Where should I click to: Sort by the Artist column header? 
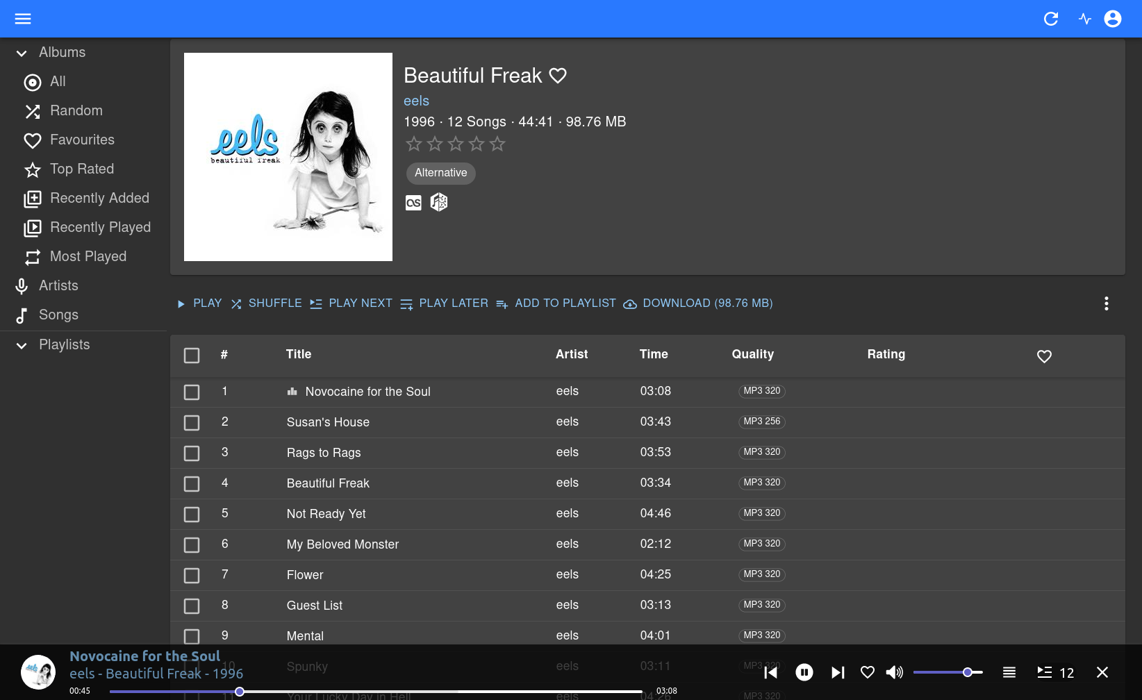pyautogui.click(x=572, y=354)
